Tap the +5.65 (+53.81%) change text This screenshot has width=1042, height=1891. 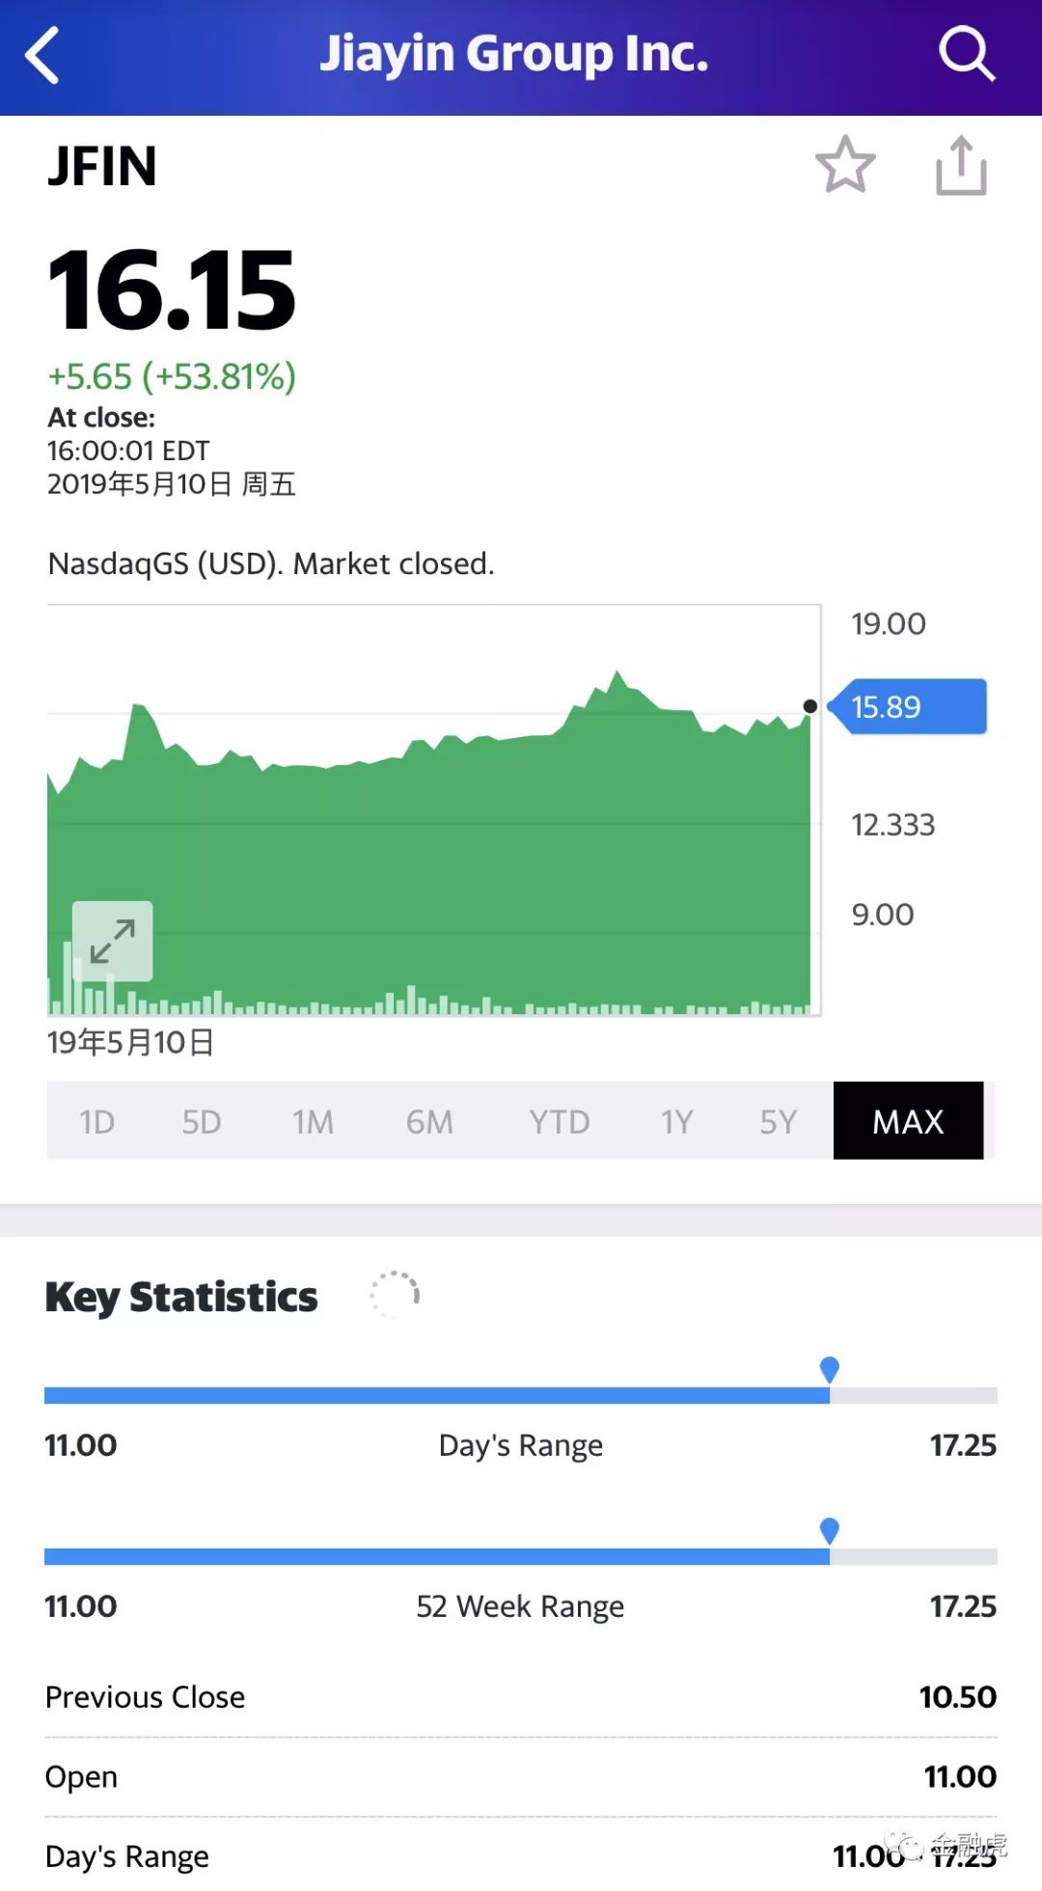tap(172, 376)
